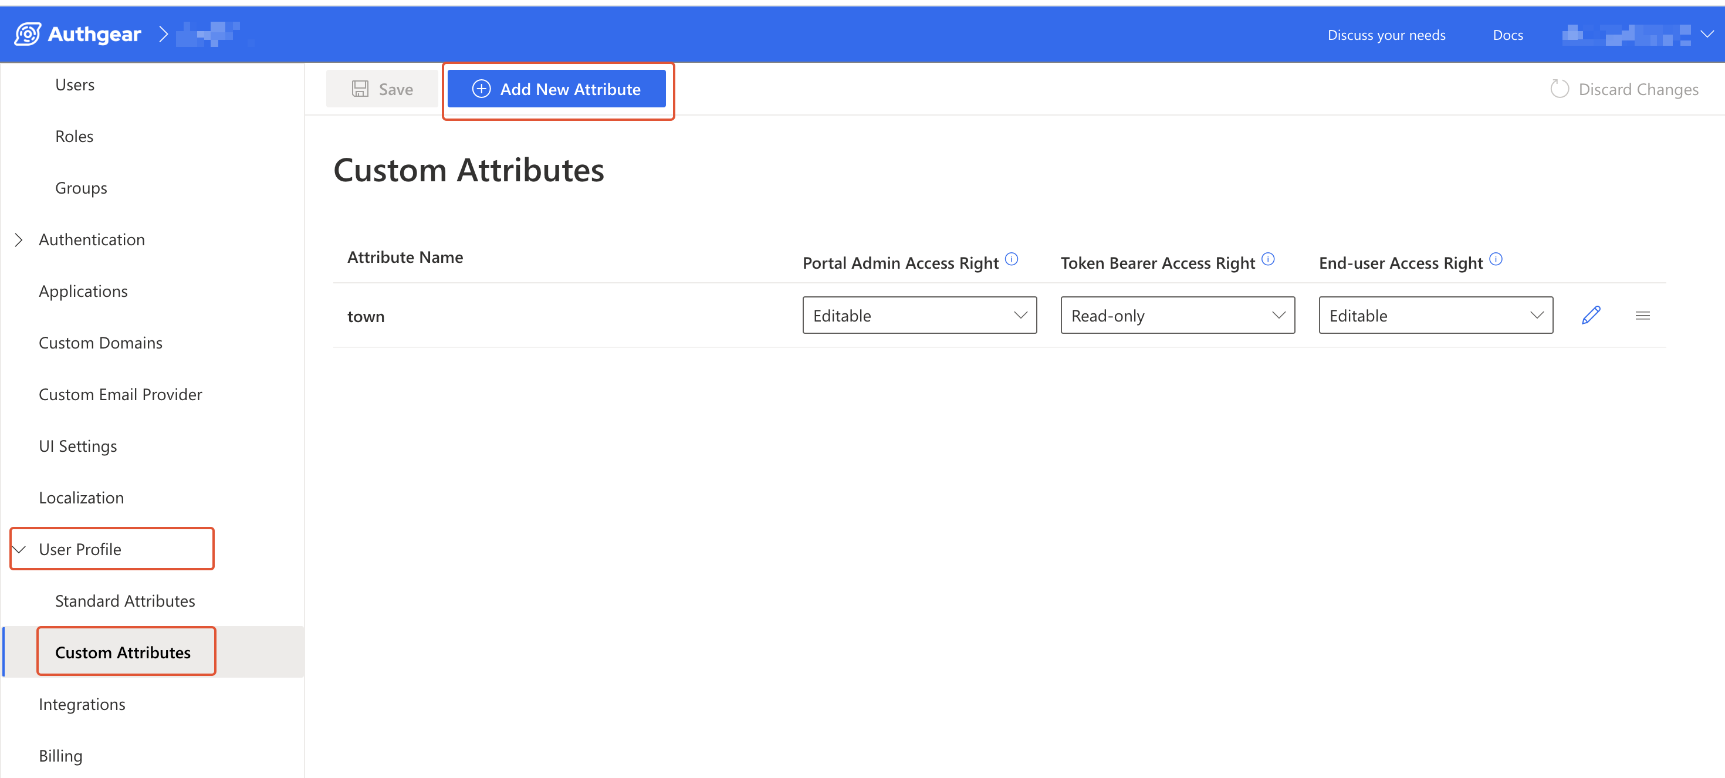Go to Standard Attributes in sidebar
This screenshot has height=778, width=1725.
125,601
